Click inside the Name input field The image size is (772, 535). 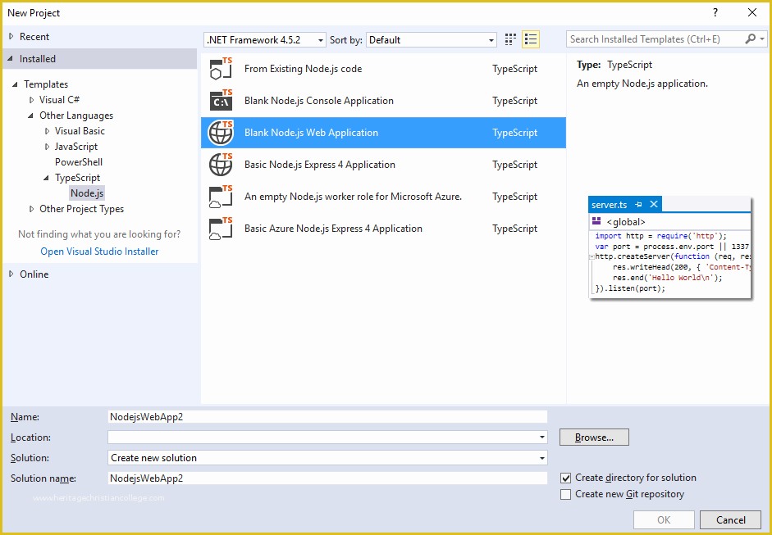tap(328, 416)
